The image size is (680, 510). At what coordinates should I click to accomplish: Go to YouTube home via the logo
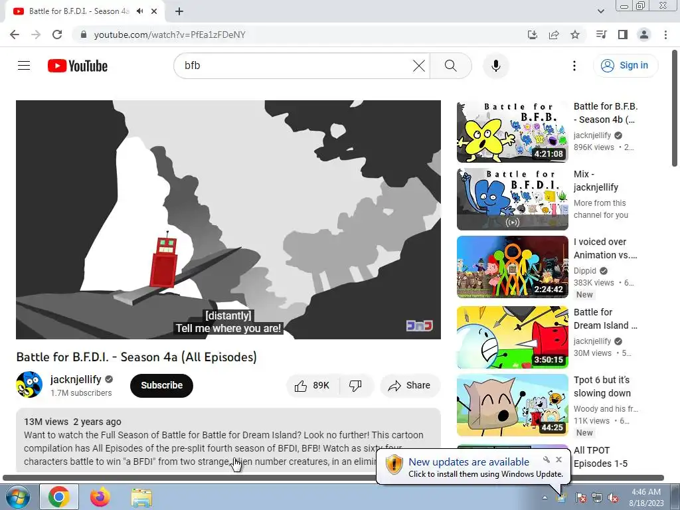coord(78,66)
